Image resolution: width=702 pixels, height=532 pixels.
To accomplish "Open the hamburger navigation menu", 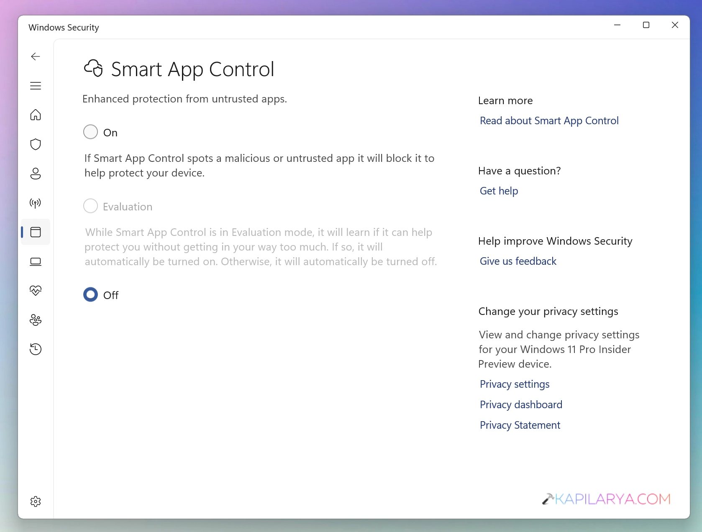I will click(x=36, y=86).
